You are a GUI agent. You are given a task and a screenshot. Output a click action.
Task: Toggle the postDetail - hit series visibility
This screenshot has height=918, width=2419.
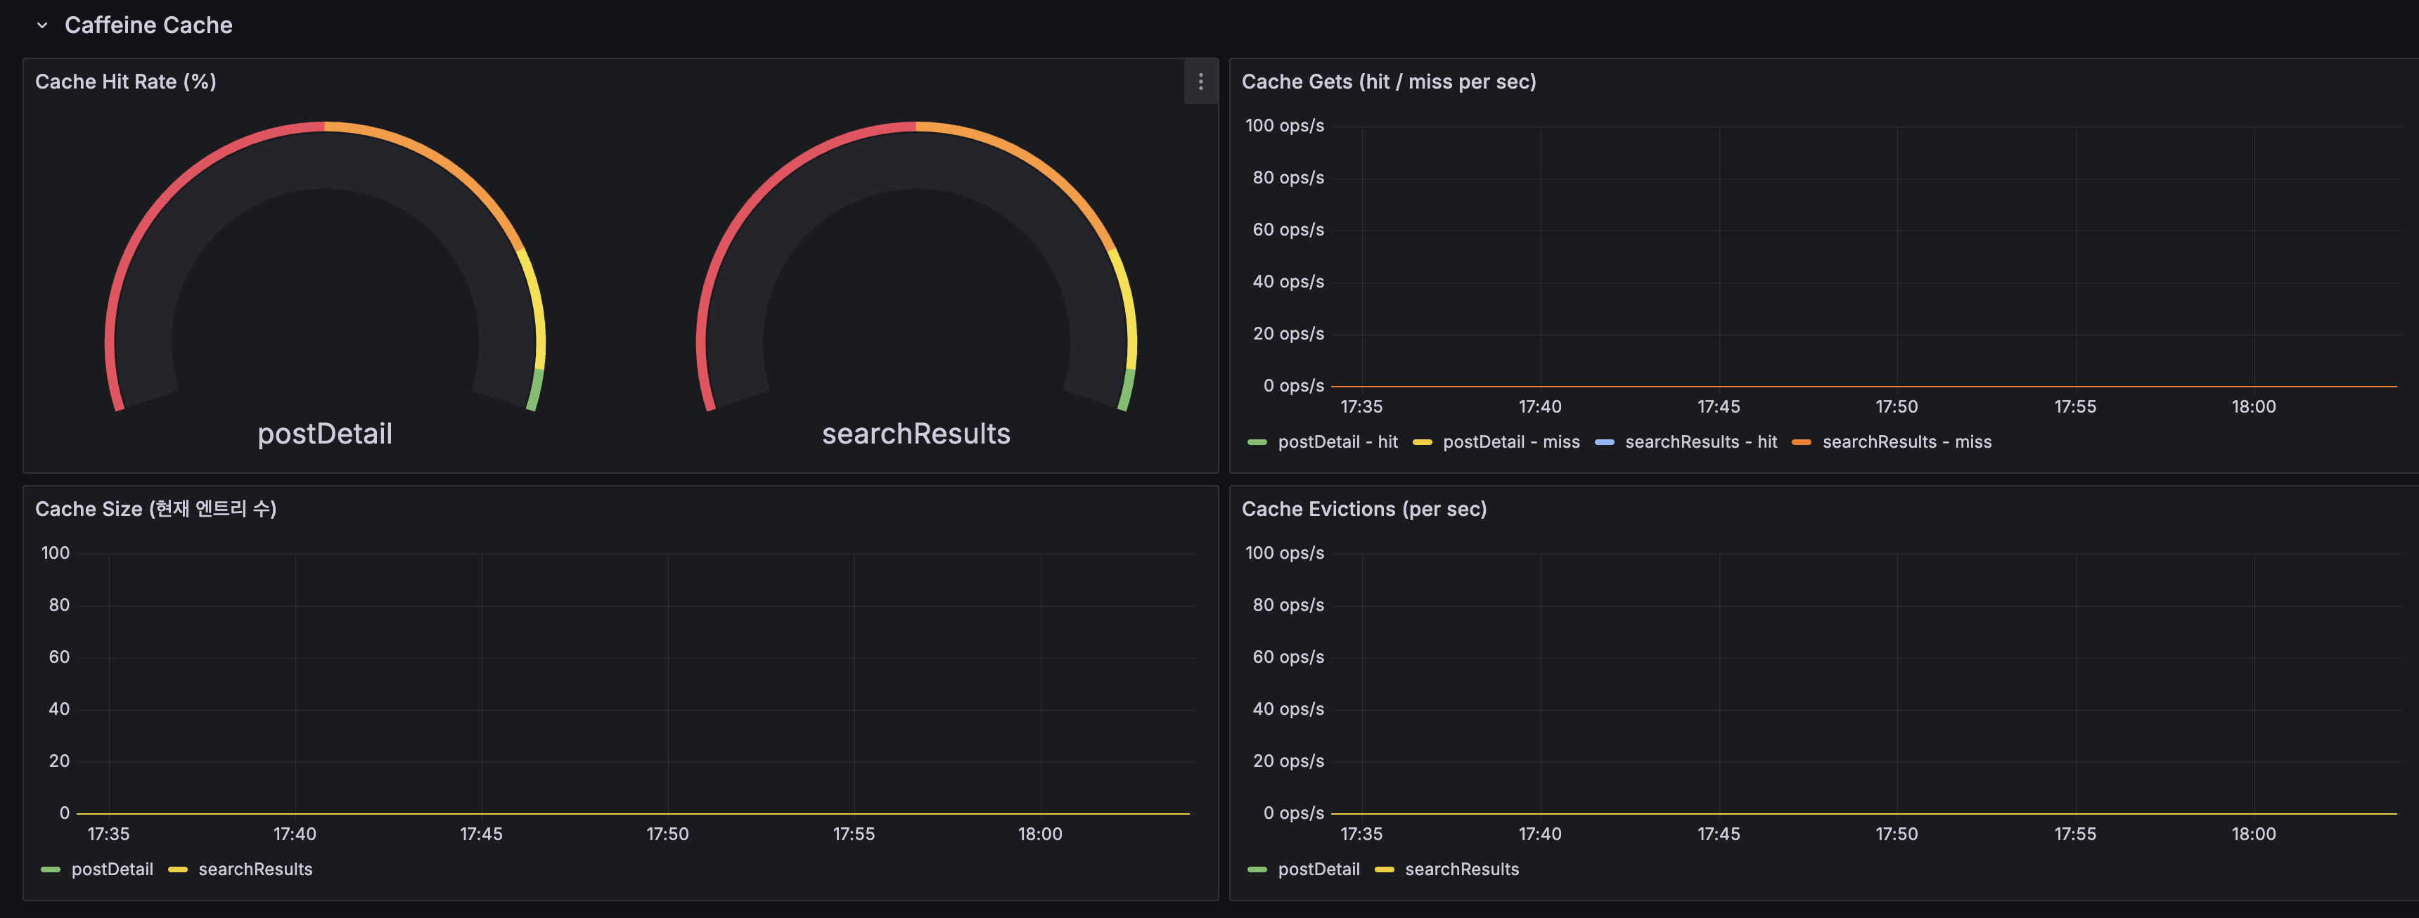pyautogui.click(x=1337, y=441)
